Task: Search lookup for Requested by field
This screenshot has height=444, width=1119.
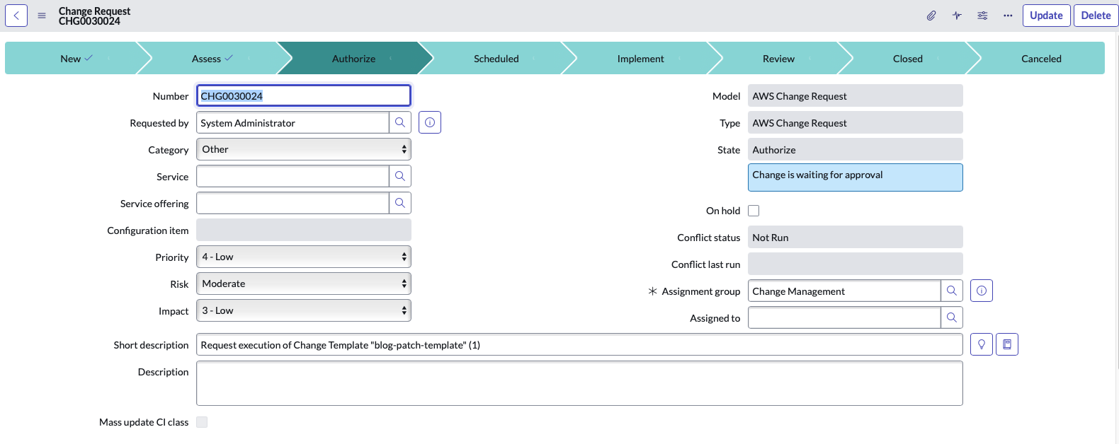Action: point(400,122)
